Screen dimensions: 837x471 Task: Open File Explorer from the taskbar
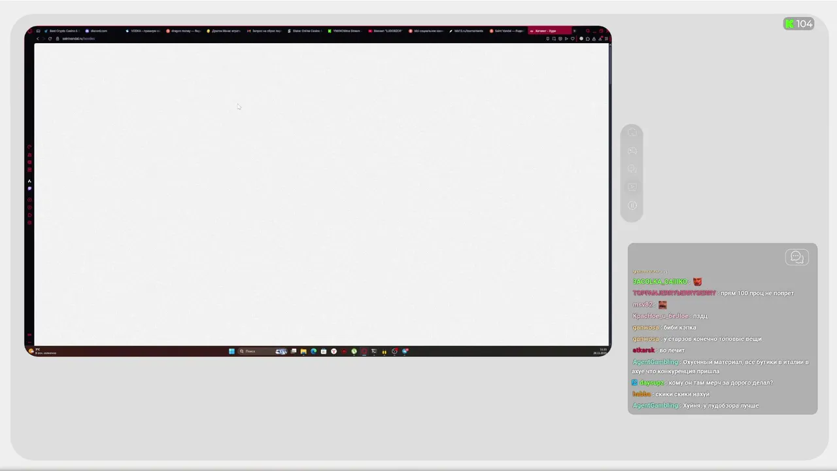click(x=303, y=351)
